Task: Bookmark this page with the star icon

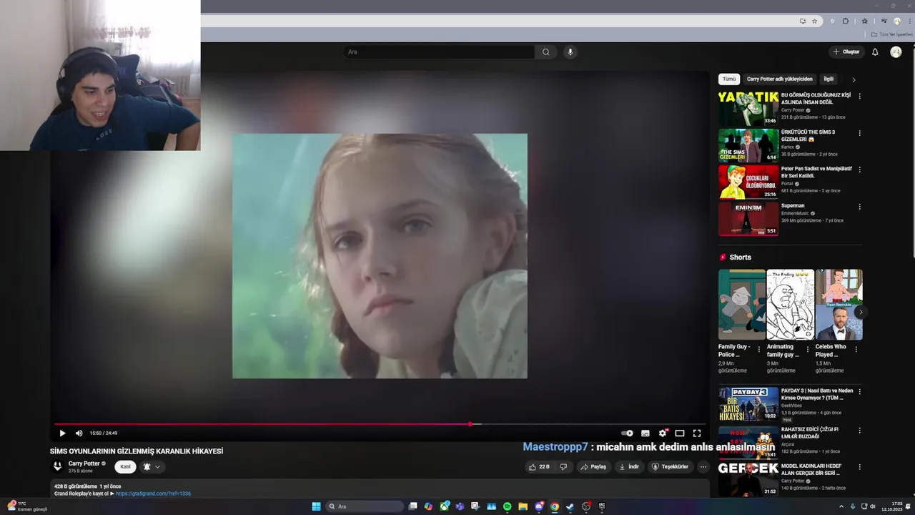Action: pyautogui.click(x=814, y=21)
